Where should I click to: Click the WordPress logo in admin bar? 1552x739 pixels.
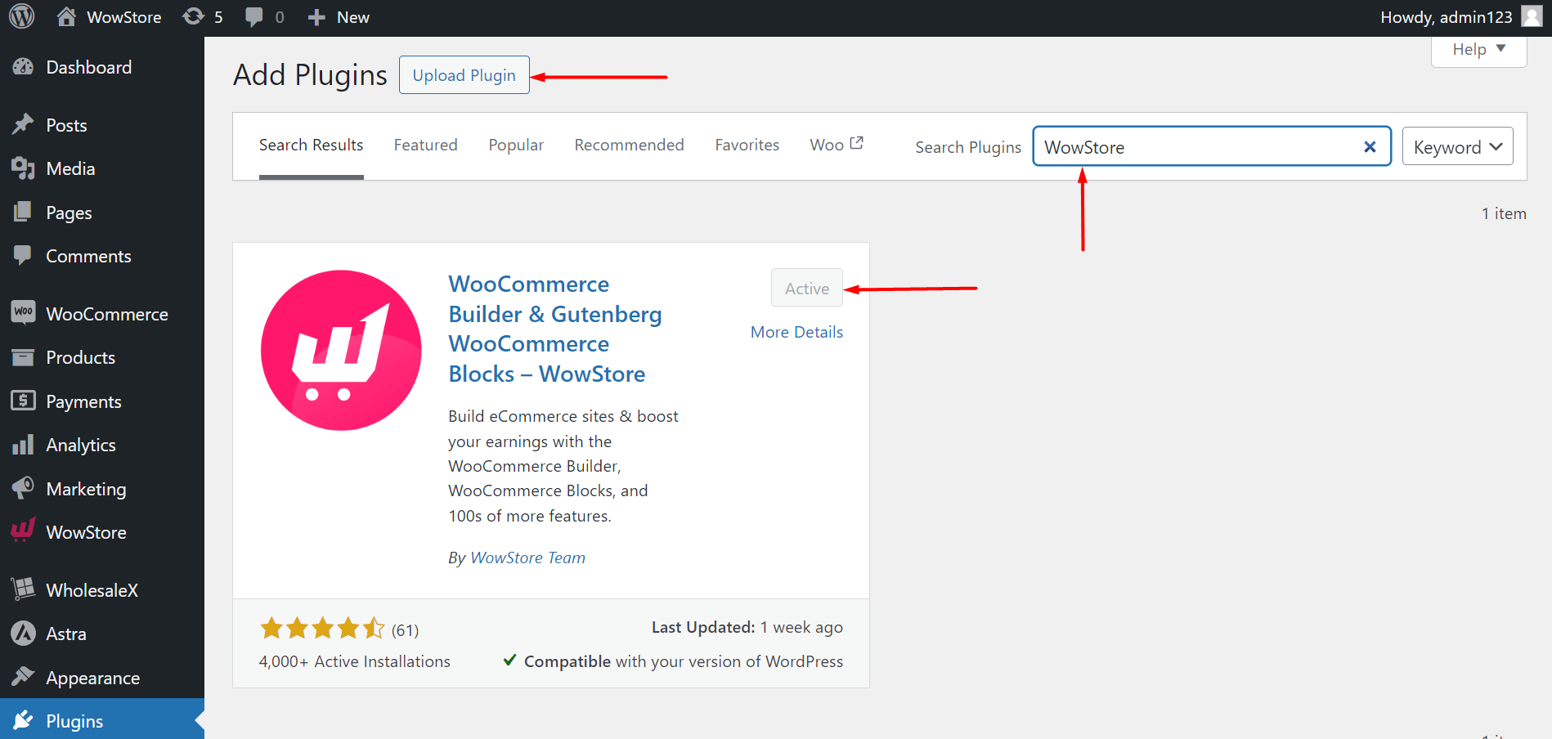pos(20,16)
